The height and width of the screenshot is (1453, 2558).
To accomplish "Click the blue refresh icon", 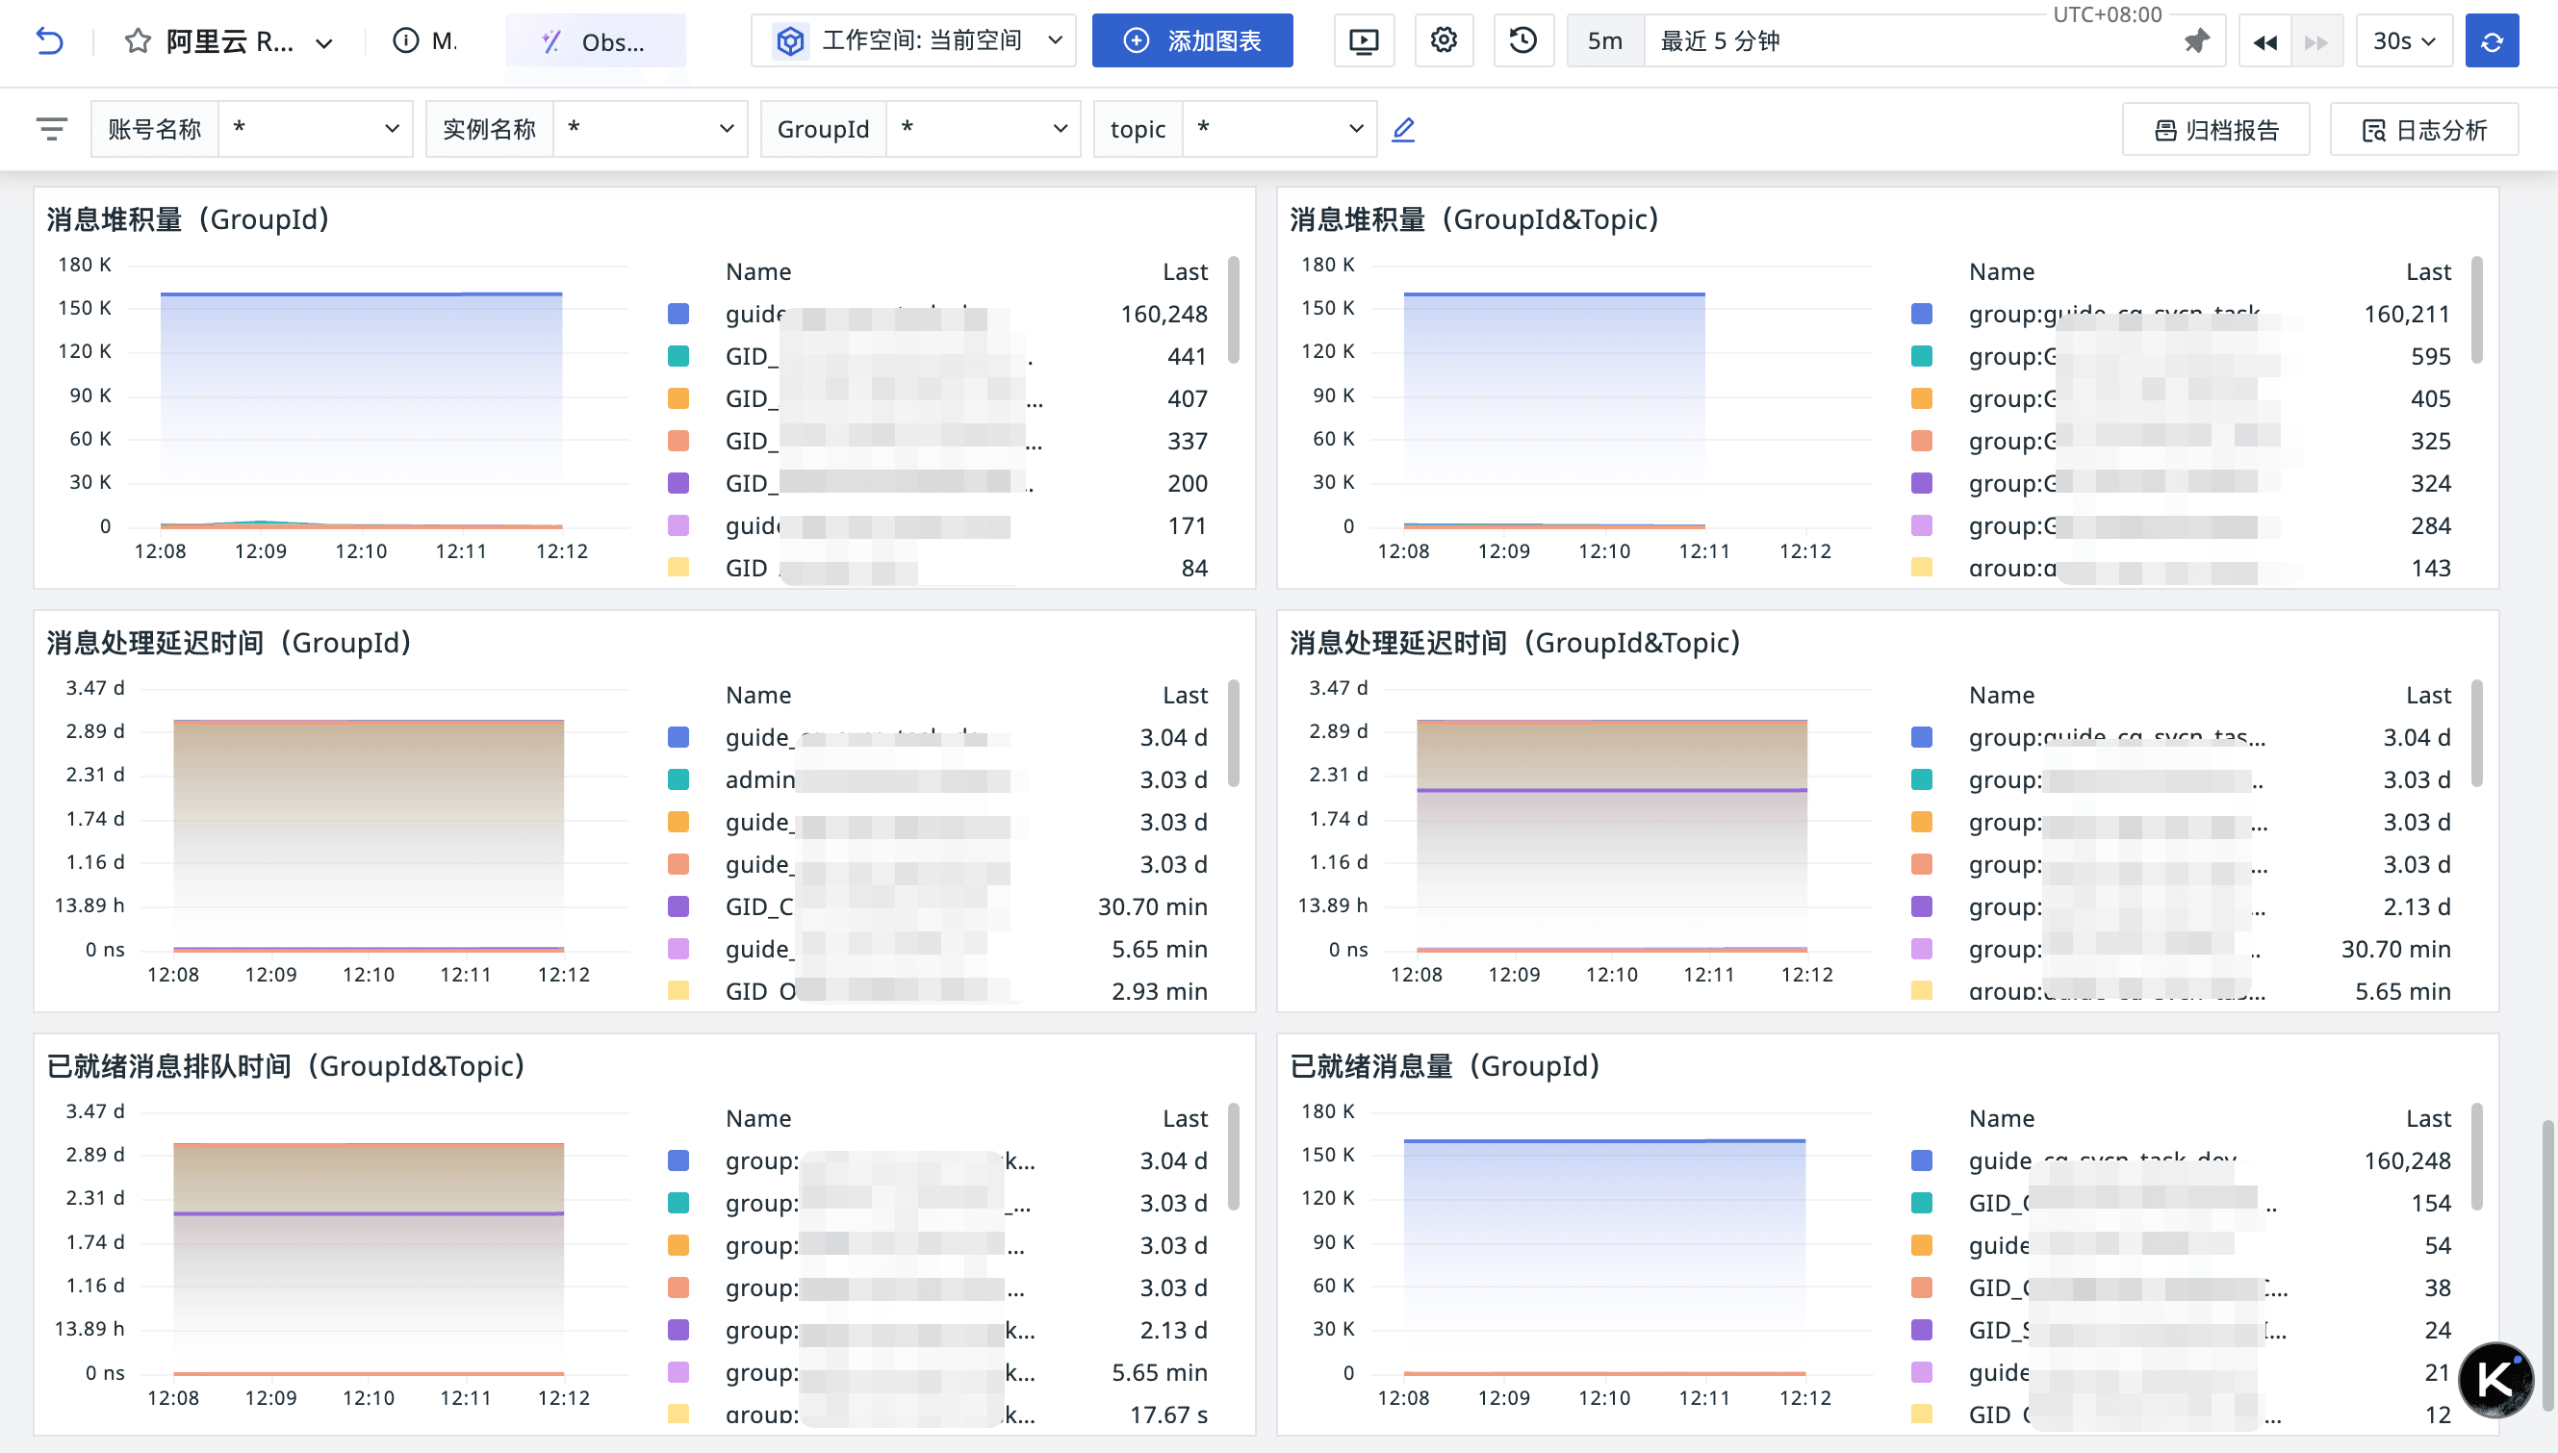I will [2492, 41].
